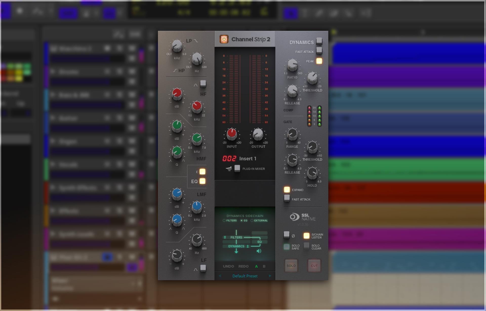Toggle the EXPAND button
The image size is (486, 311).
(x=287, y=189)
